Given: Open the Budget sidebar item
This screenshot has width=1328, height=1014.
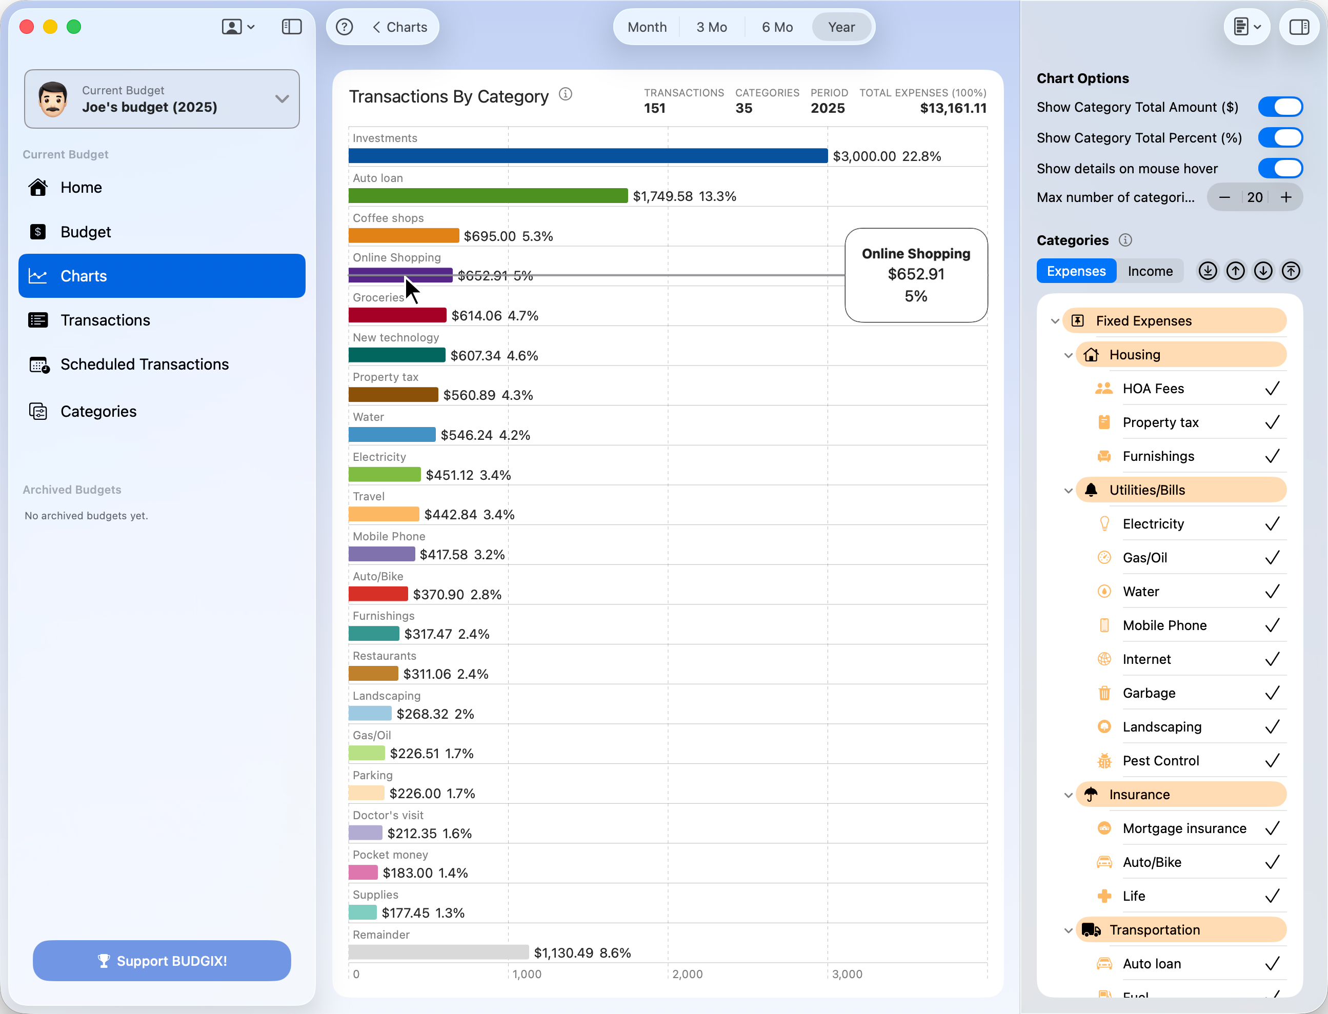Looking at the screenshot, I should tap(86, 232).
